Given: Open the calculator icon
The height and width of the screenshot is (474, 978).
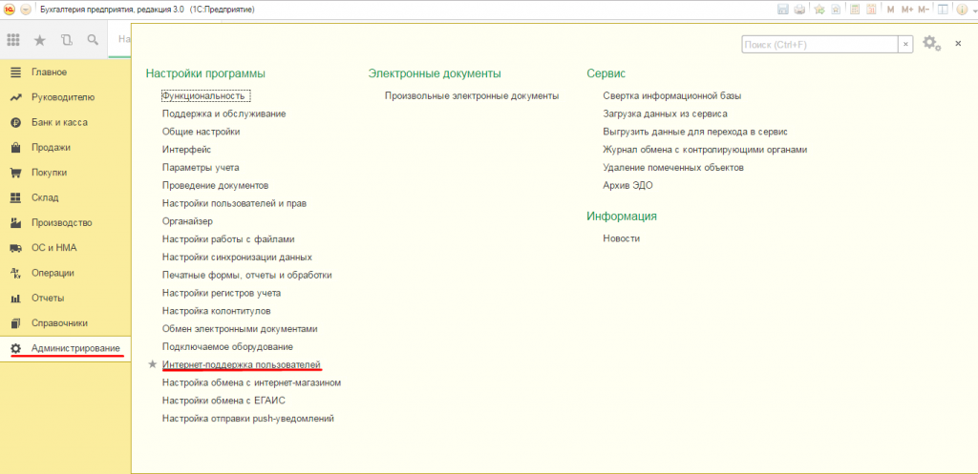Looking at the screenshot, I should point(853,9).
